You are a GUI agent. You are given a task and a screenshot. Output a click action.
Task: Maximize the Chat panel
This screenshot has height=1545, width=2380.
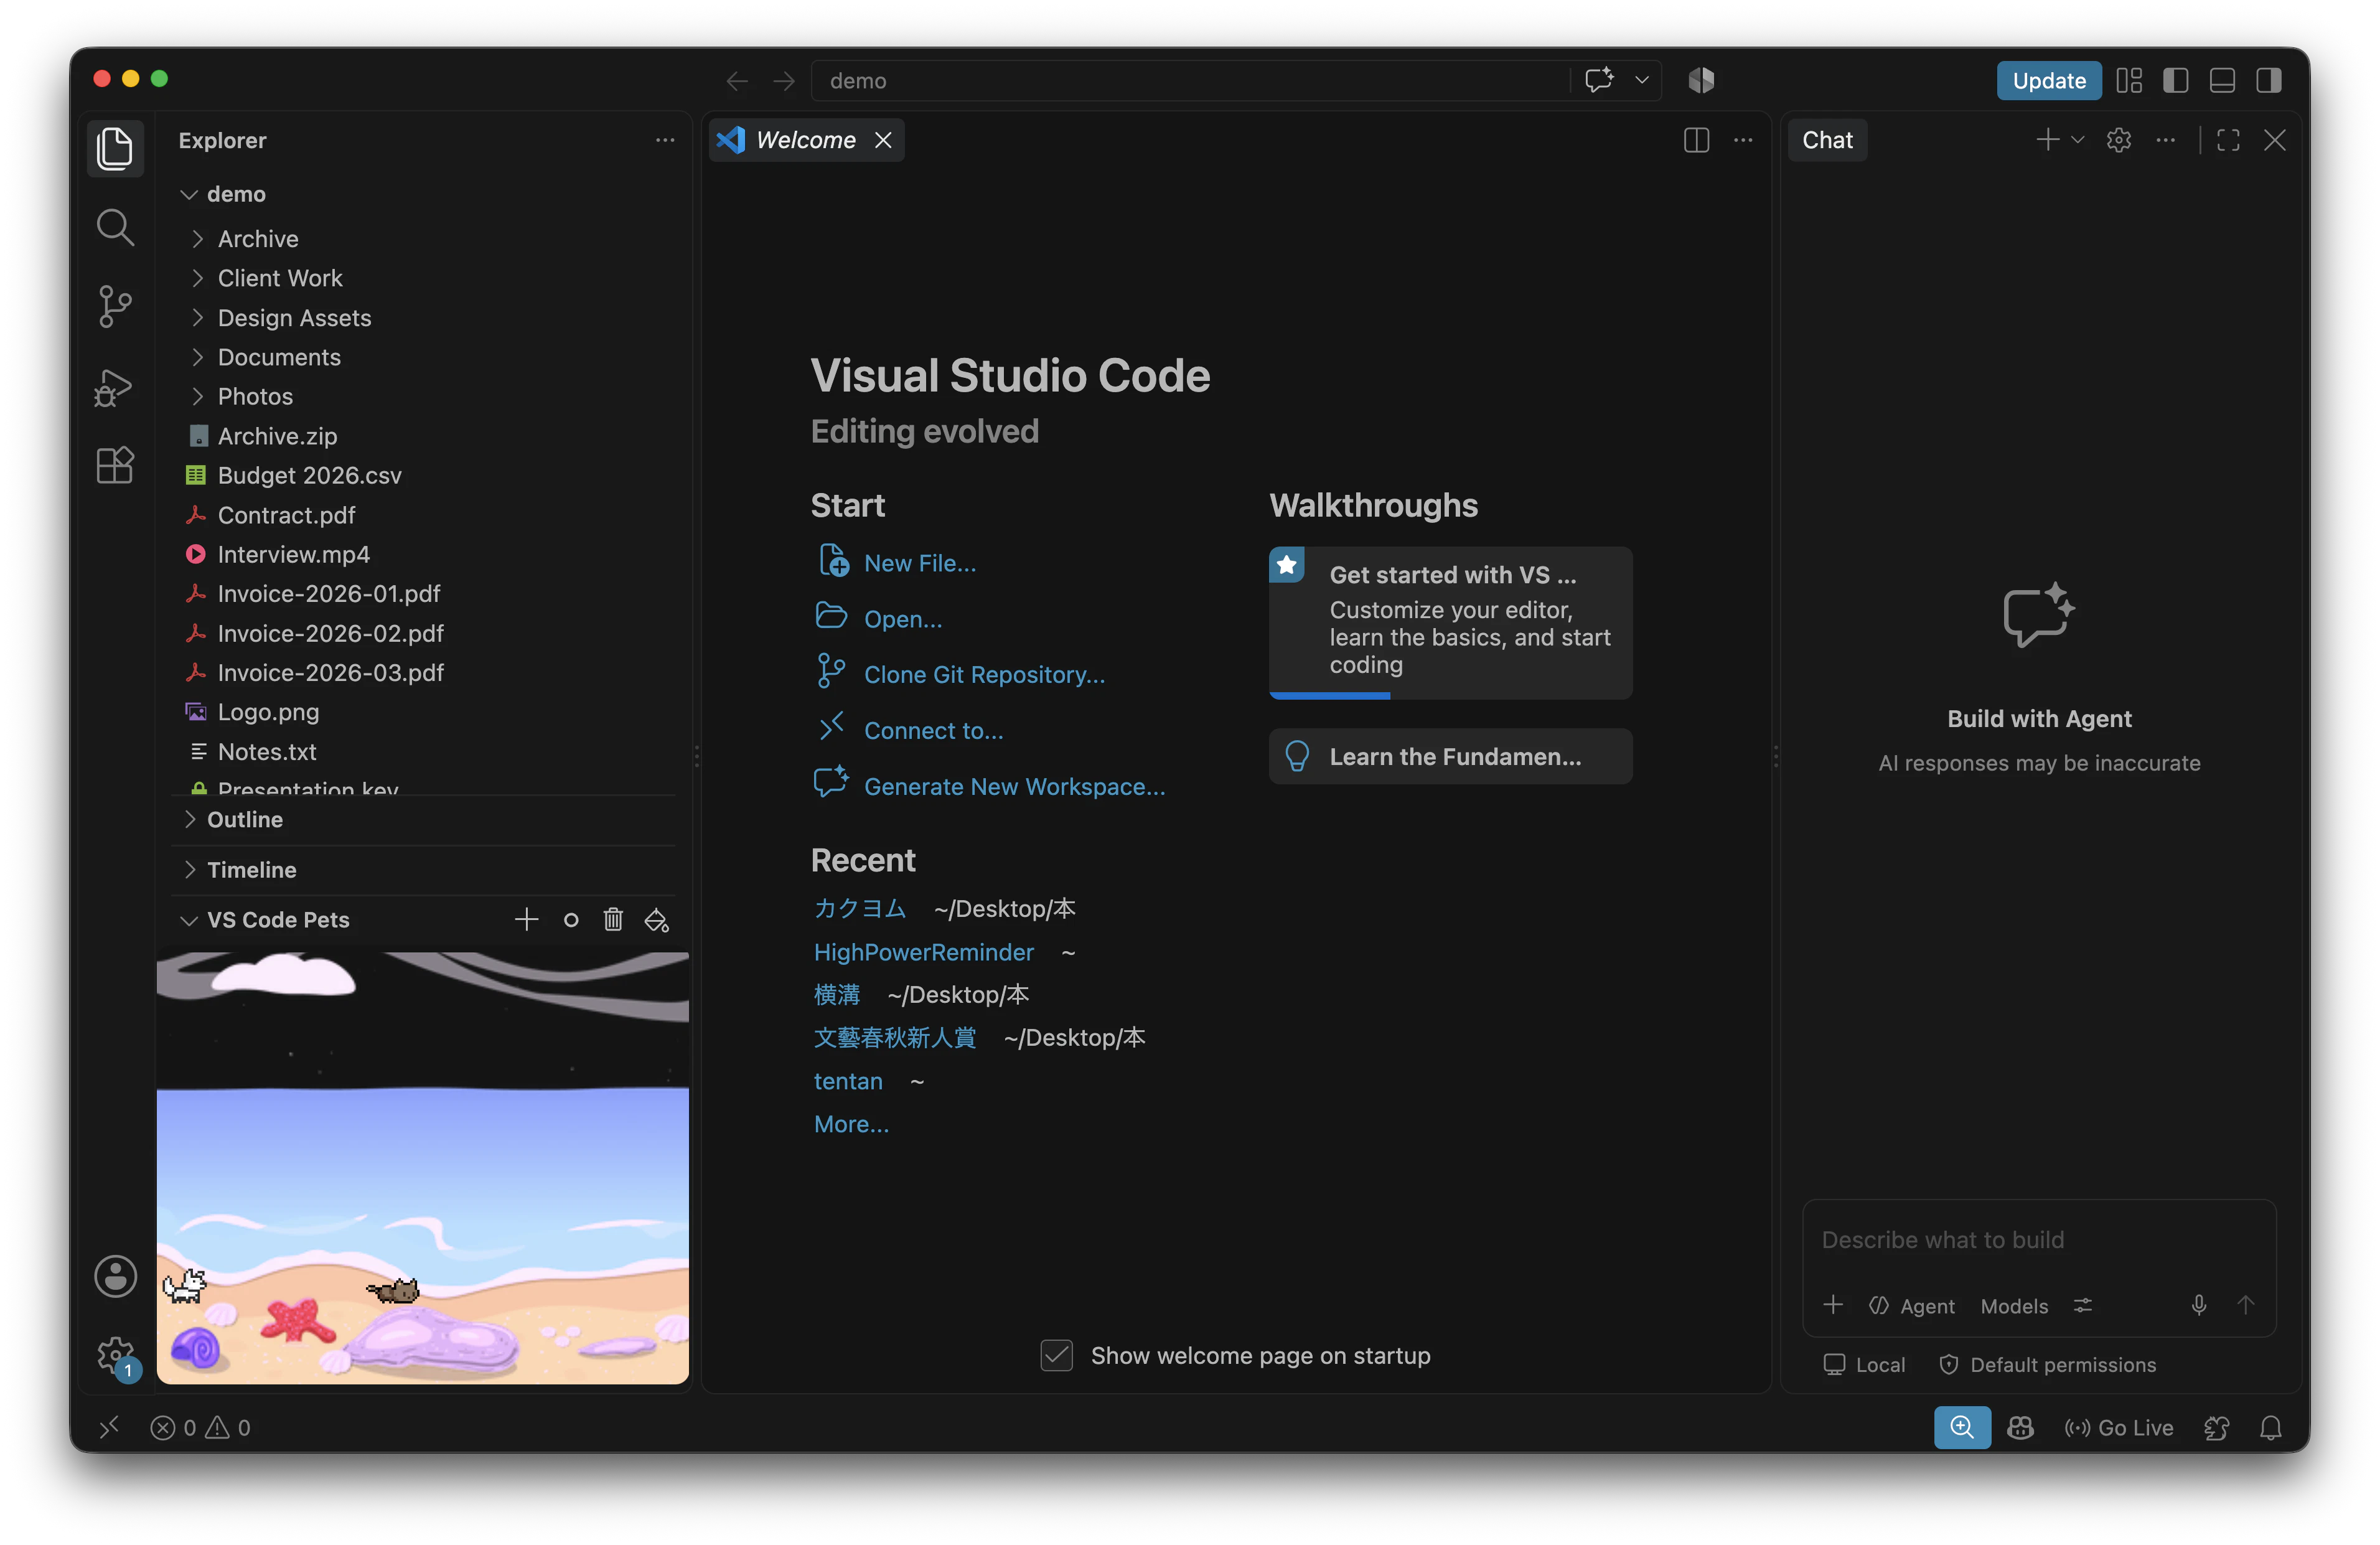(2228, 140)
